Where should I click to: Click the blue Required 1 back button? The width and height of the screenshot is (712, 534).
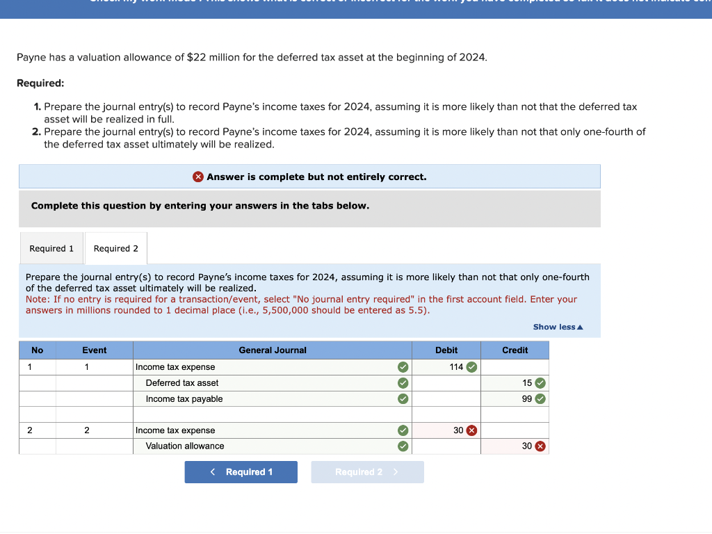[241, 472]
